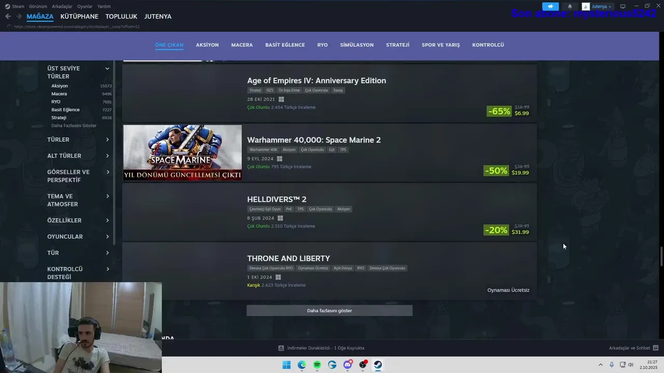Open Age of Empires IV: Anniversary Edition title
The width and height of the screenshot is (664, 373).
point(316,80)
